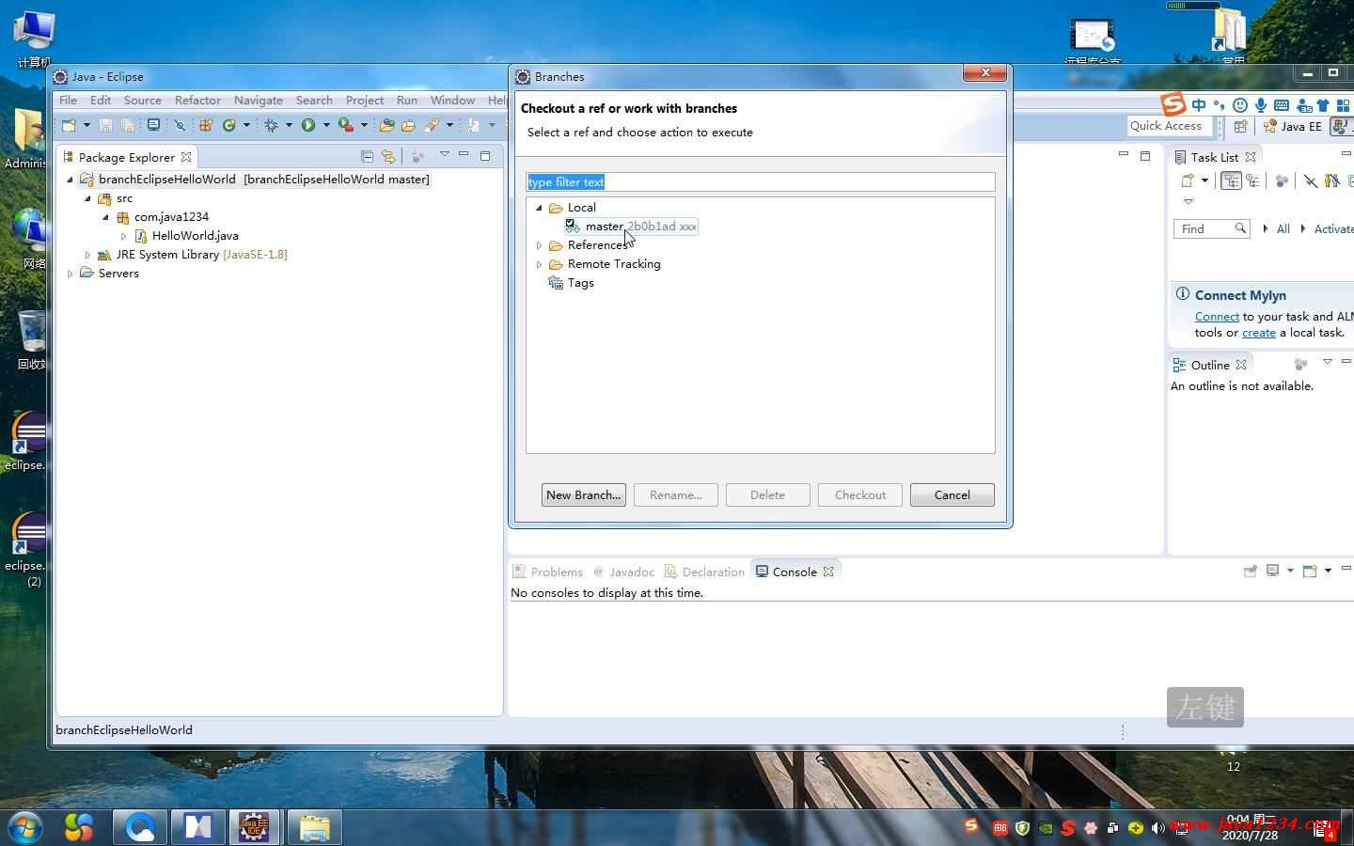Collapse the Local branches folder

click(x=540, y=208)
